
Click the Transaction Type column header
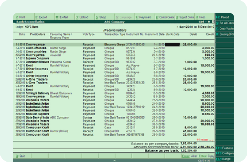click(115, 34)
